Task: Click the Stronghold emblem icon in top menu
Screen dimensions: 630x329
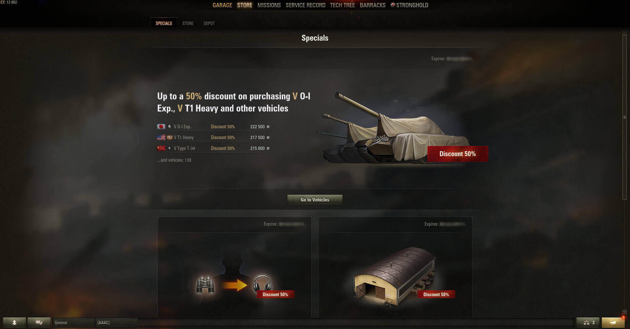Action: point(393,5)
